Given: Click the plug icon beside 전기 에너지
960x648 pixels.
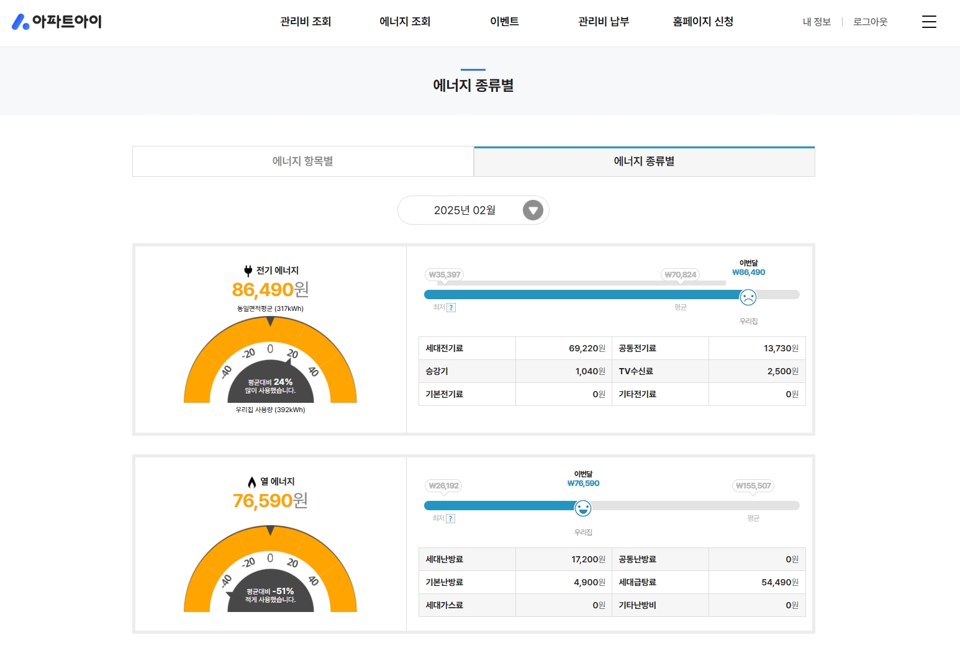Looking at the screenshot, I should [248, 271].
